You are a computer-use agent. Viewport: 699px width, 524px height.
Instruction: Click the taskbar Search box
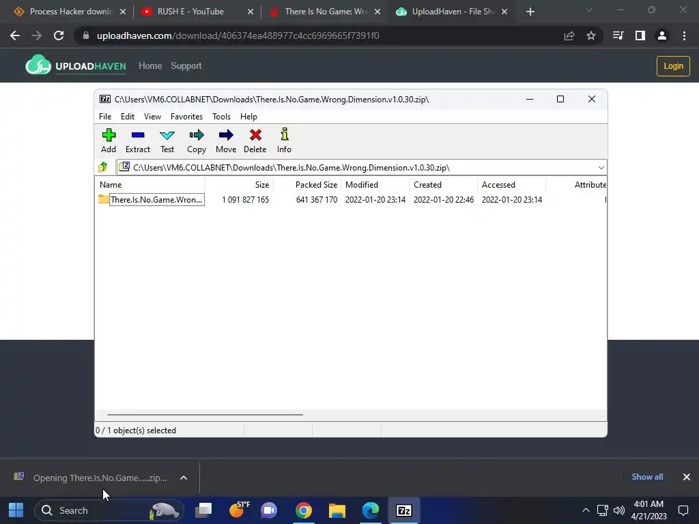pos(109,510)
